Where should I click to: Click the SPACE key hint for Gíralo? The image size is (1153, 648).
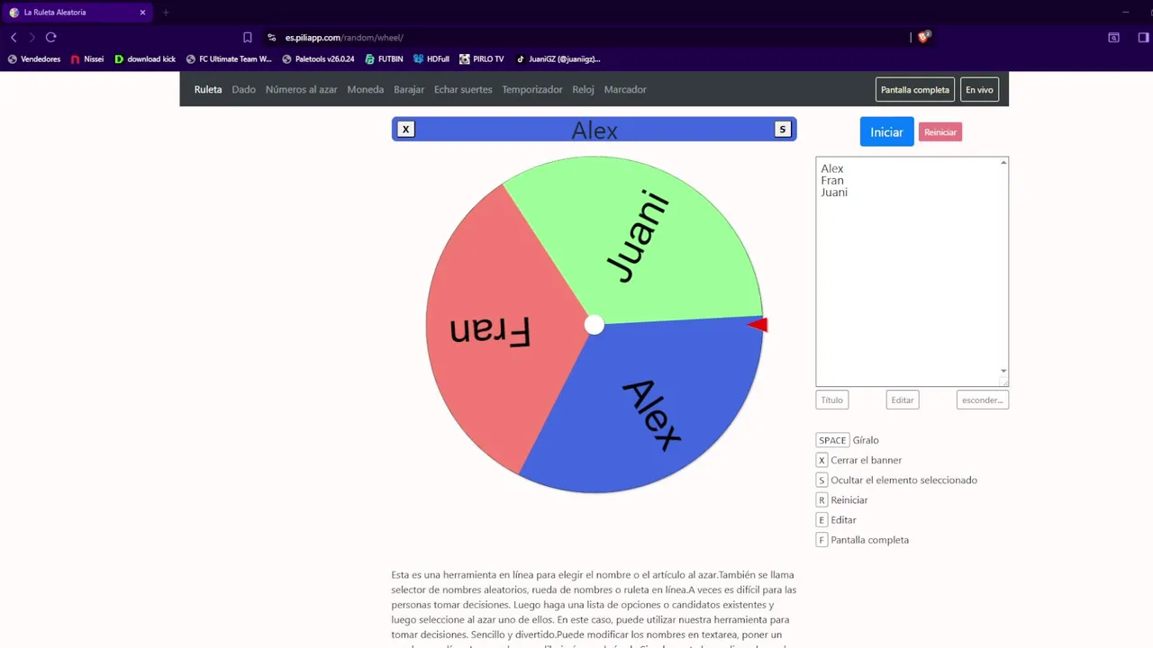point(832,440)
